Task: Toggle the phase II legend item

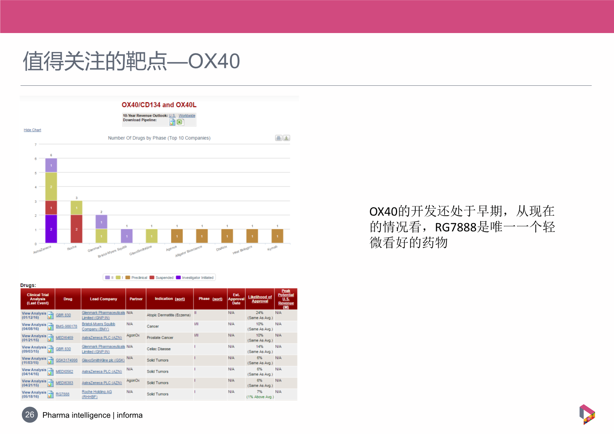Action: [109, 278]
